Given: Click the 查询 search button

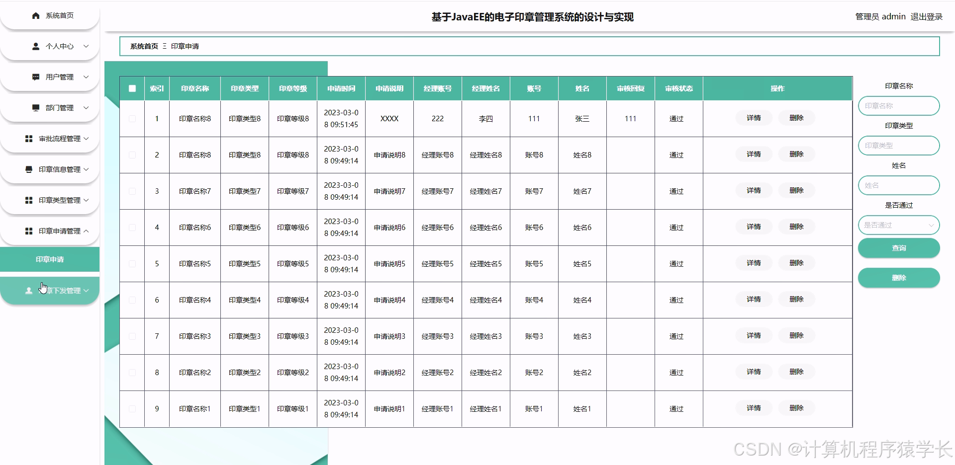Looking at the screenshot, I should (898, 248).
